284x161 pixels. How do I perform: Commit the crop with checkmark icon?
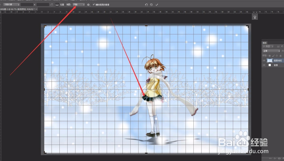(157, 5)
